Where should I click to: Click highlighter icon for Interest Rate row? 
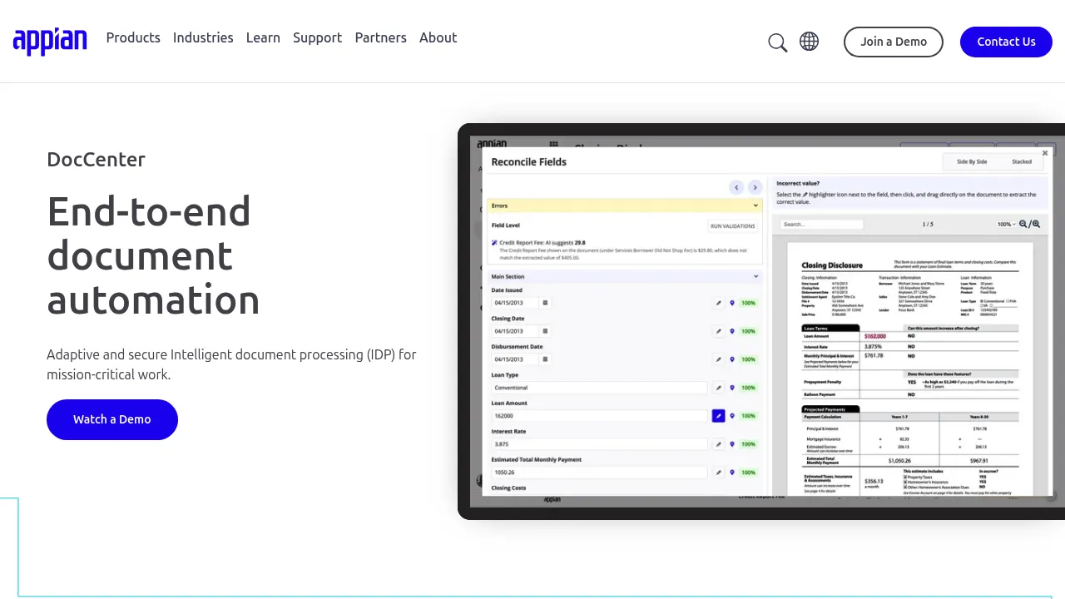tap(718, 444)
